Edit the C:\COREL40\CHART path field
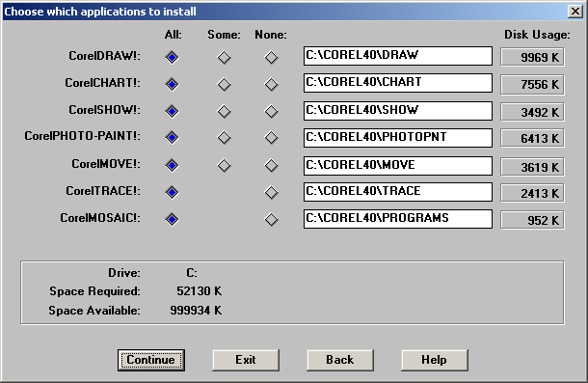Screen dimensions: 588x383 pyautogui.click(x=398, y=83)
